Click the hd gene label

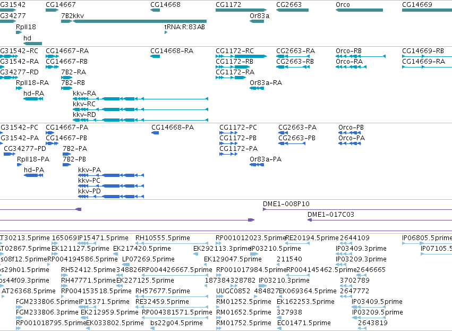pos(27,38)
